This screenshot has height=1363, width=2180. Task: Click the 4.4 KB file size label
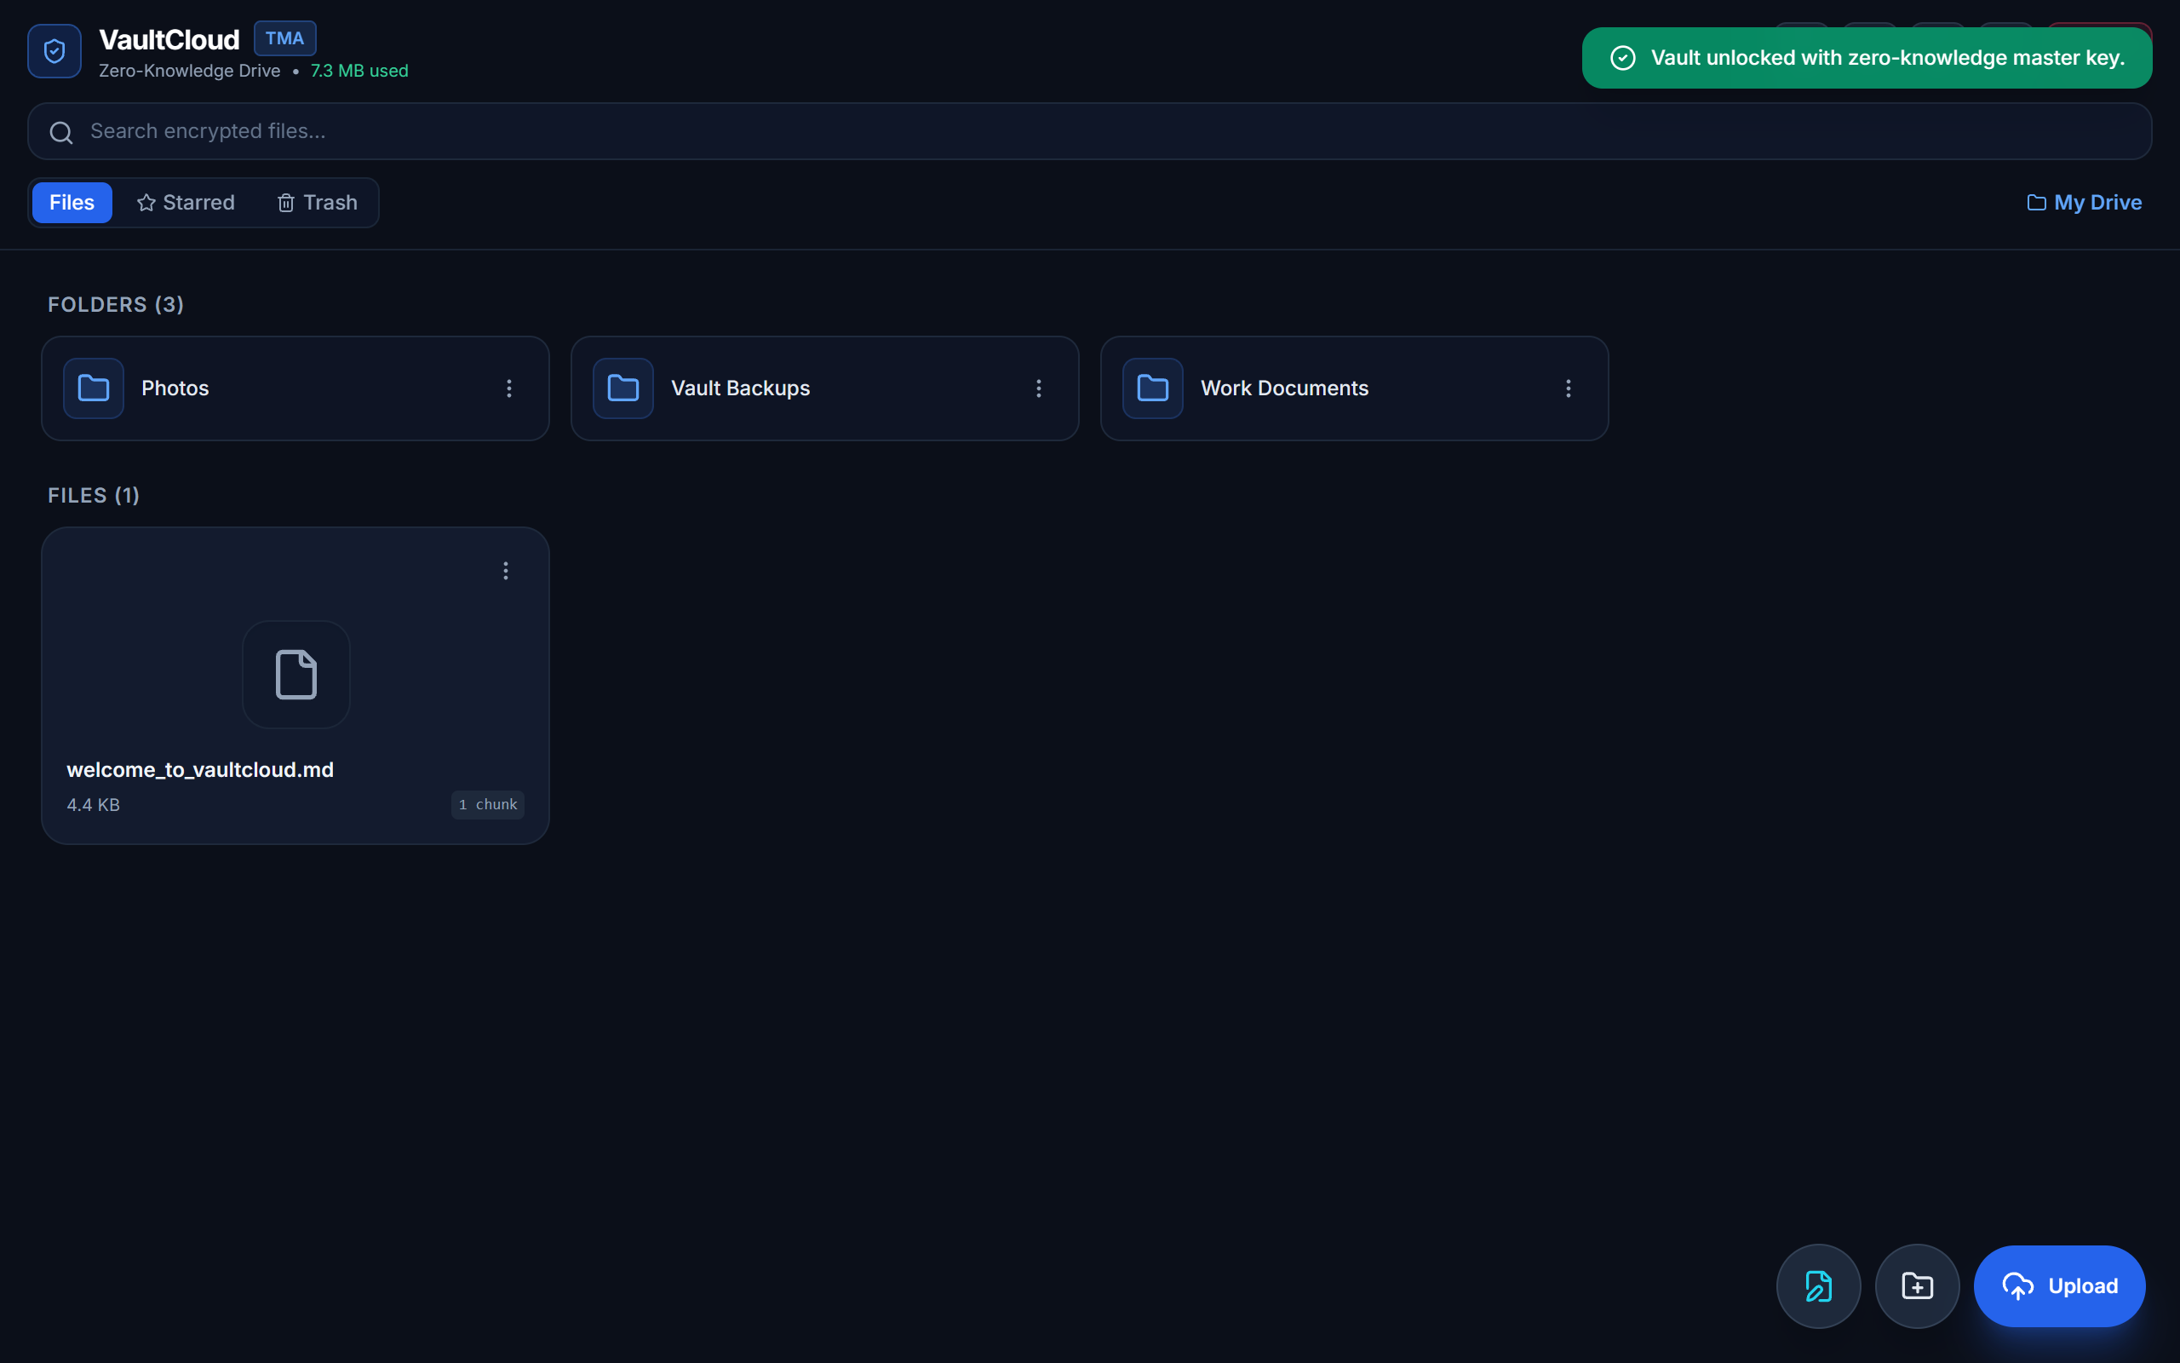(93, 805)
